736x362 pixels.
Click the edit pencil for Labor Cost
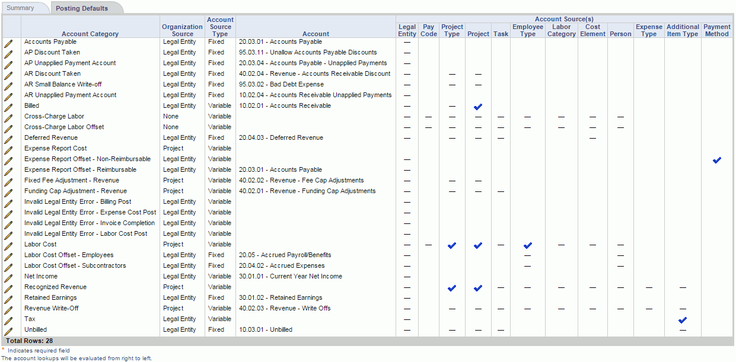coord(8,246)
